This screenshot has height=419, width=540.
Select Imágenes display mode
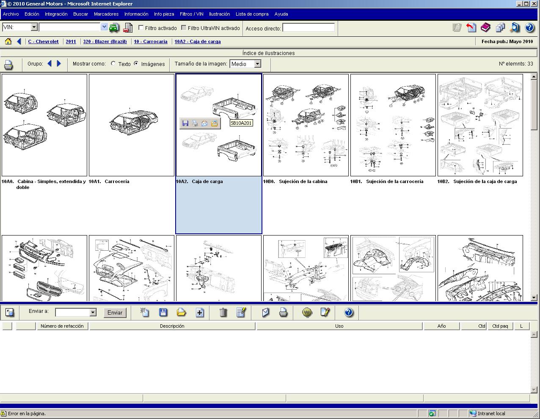point(136,63)
